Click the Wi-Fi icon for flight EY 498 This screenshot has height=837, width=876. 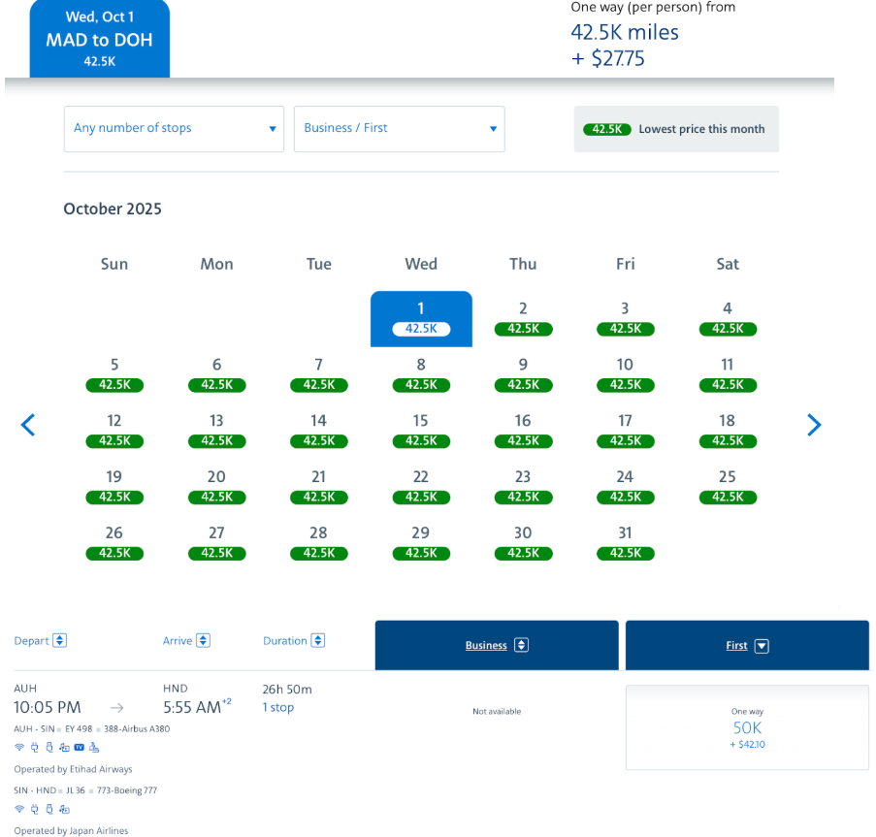(19, 747)
